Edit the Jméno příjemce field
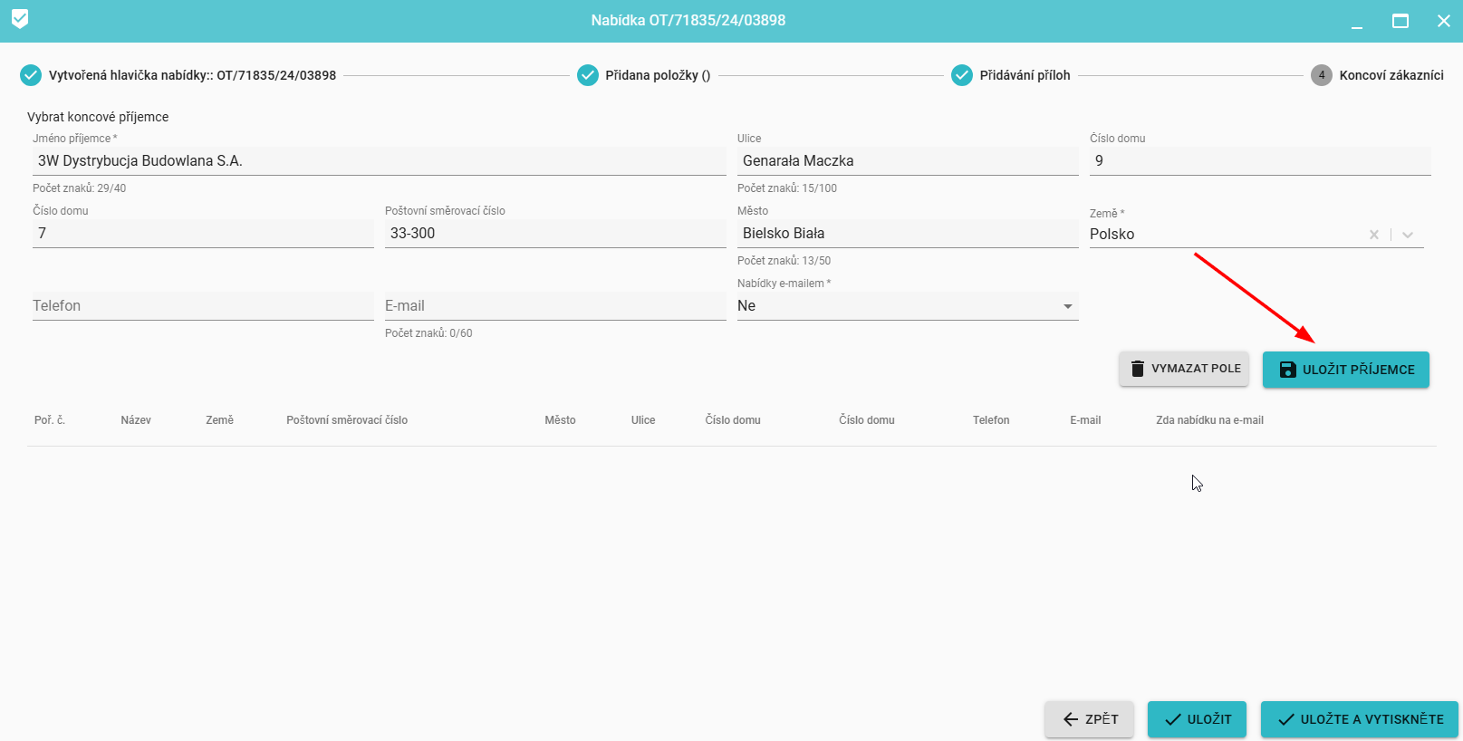 point(379,161)
